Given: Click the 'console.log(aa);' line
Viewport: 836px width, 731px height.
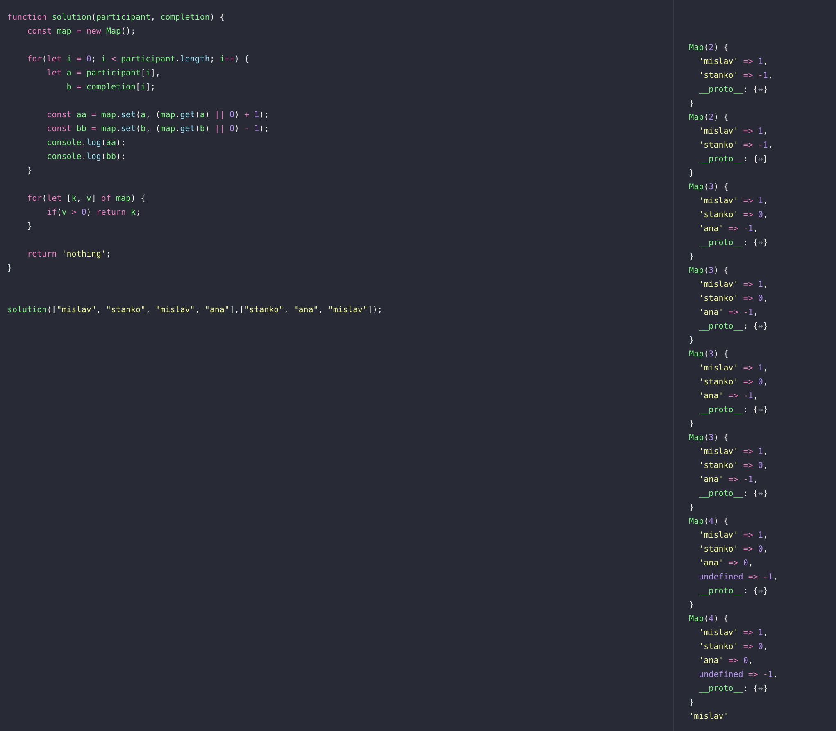Looking at the screenshot, I should [x=86, y=143].
